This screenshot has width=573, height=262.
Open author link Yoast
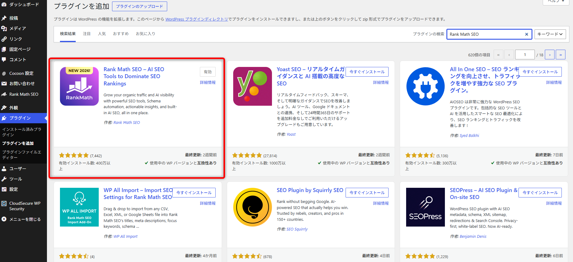[x=291, y=134]
